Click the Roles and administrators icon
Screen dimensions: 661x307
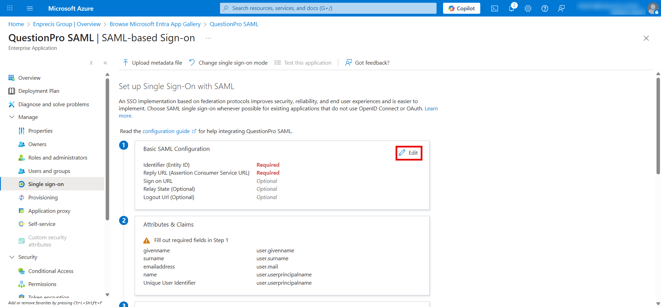(21, 157)
